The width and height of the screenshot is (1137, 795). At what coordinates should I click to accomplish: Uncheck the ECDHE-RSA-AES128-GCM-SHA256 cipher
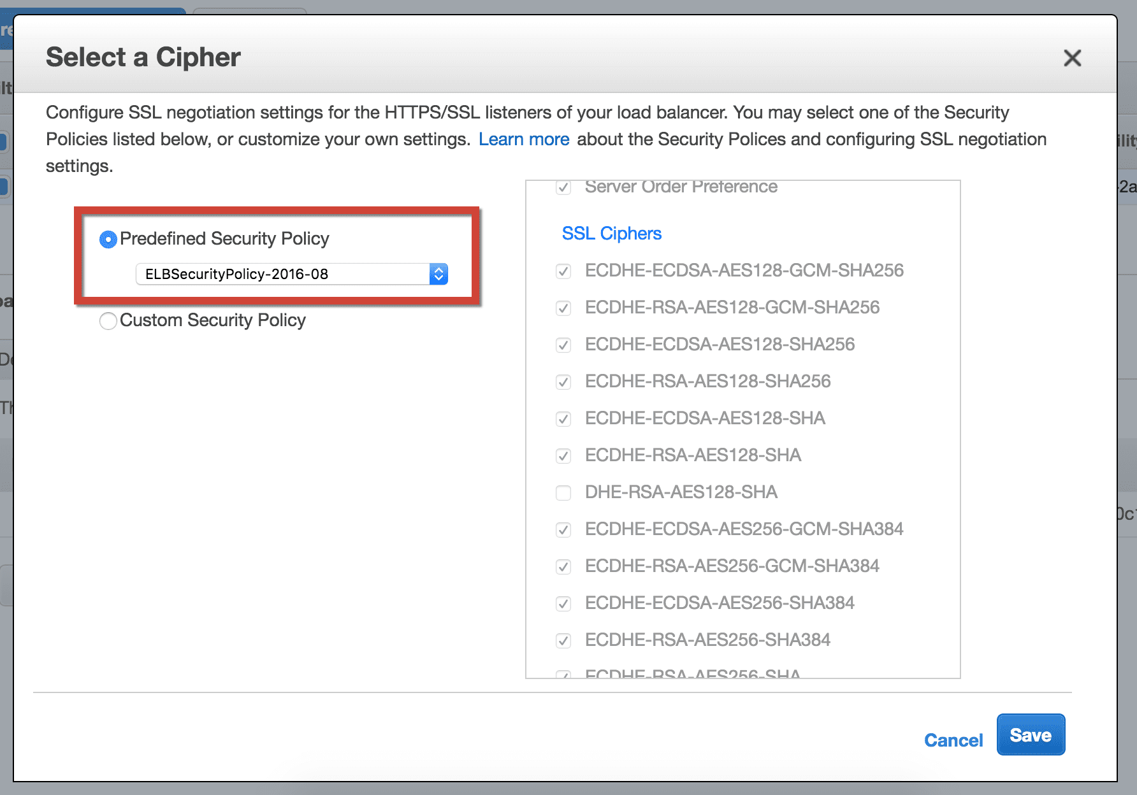563,308
